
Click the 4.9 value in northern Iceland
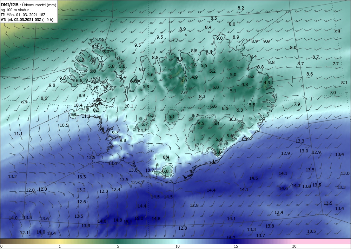(x=194, y=77)
